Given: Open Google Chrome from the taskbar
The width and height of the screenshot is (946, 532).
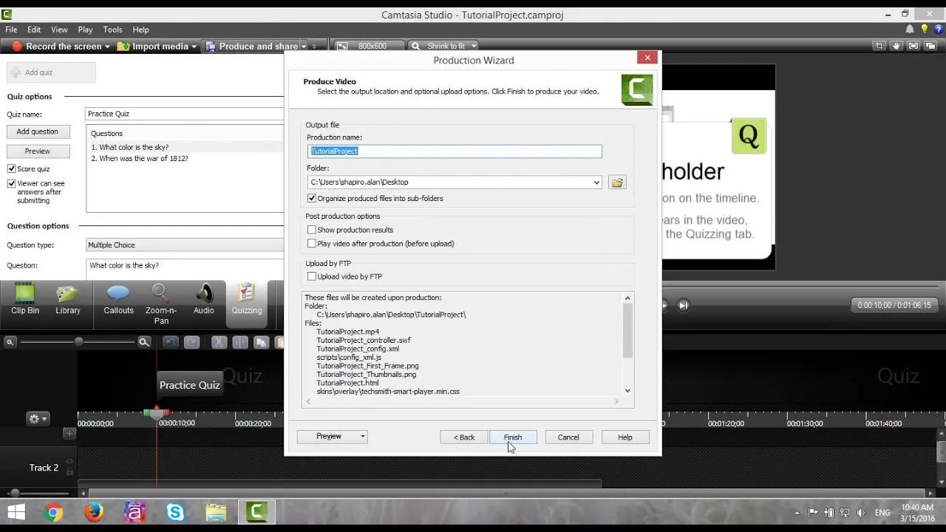Looking at the screenshot, I should [53, 512].
